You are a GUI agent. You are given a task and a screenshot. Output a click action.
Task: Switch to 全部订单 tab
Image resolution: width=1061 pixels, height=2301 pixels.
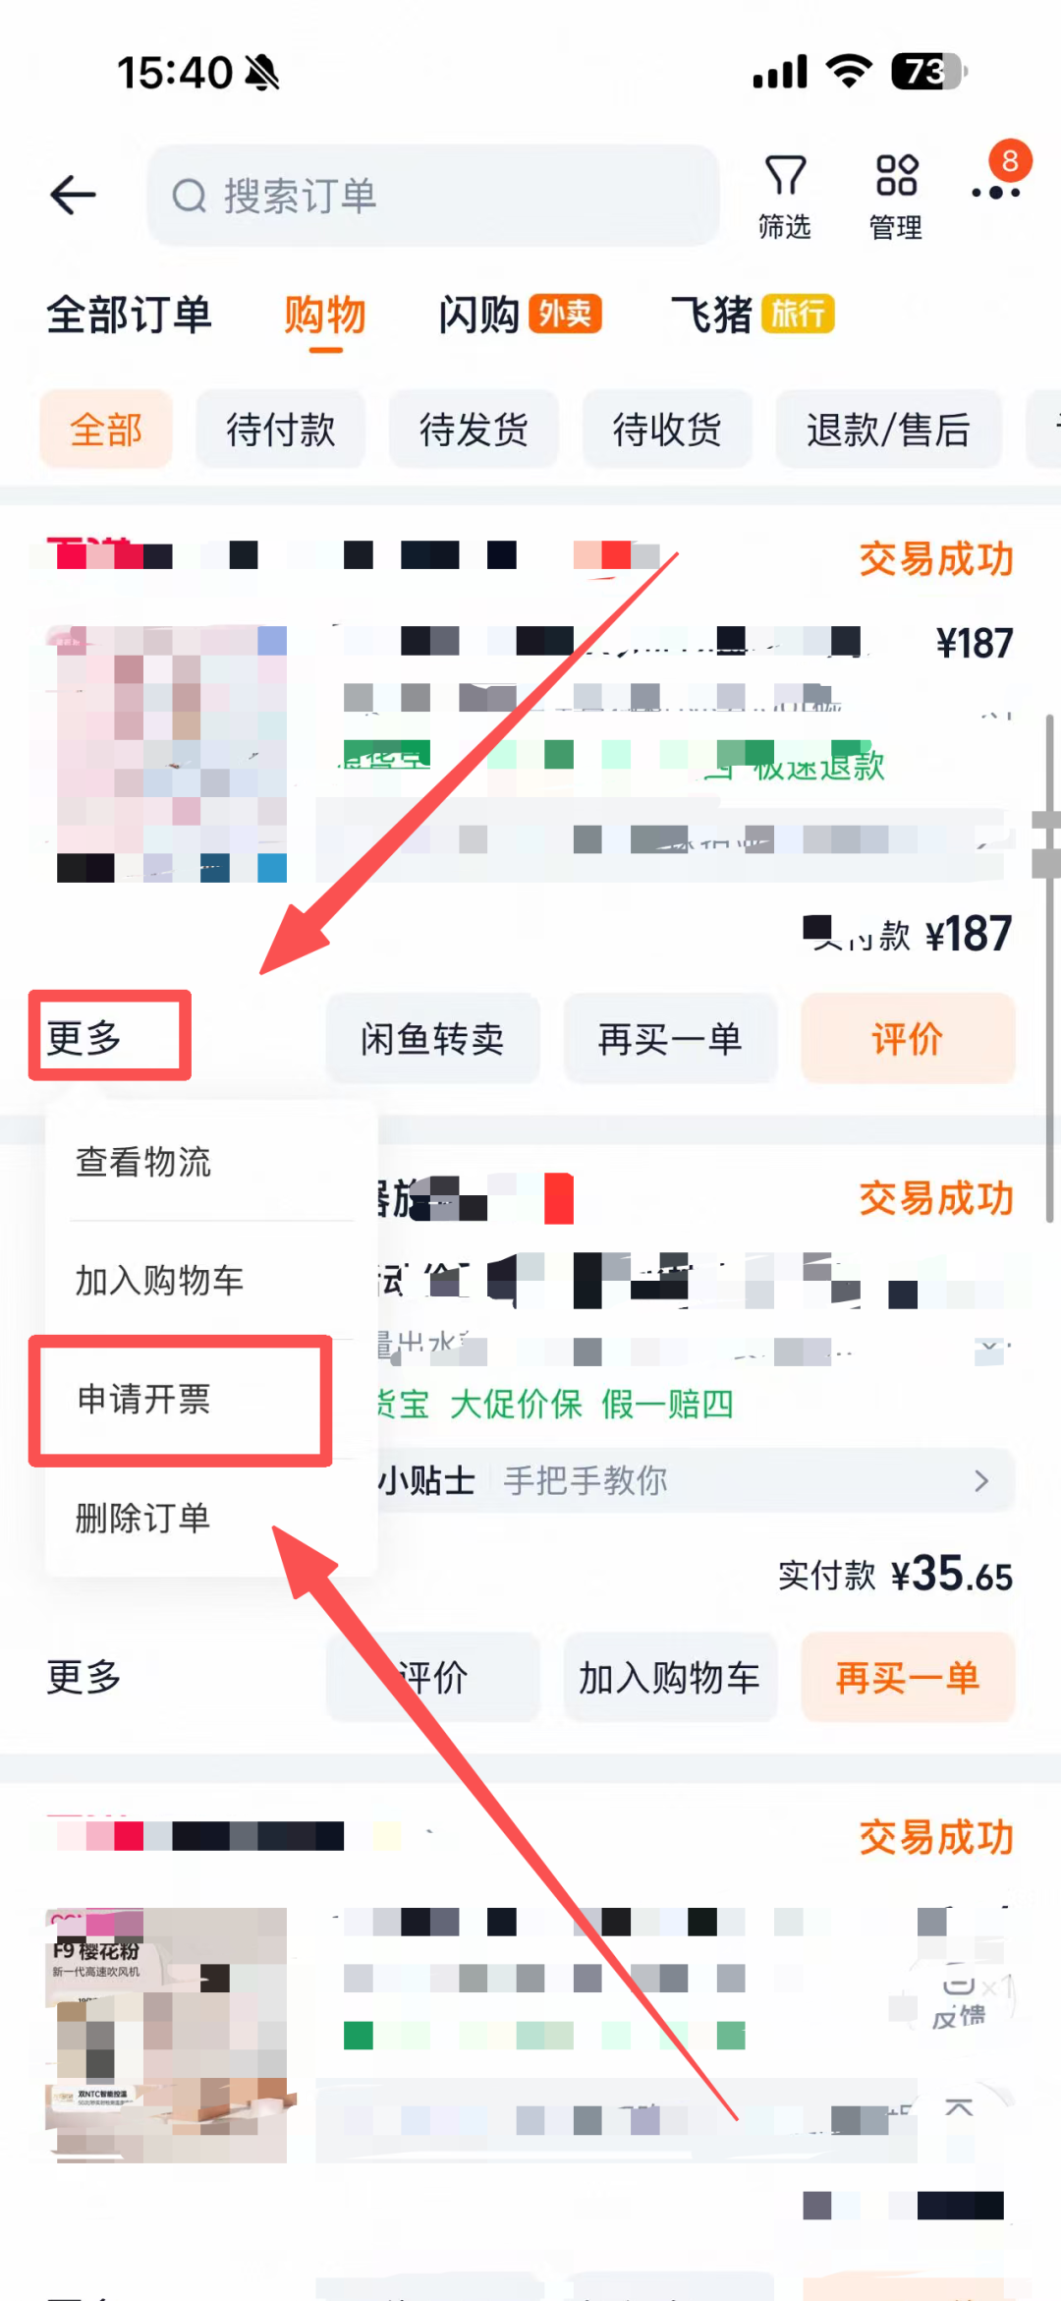(x=129, y=316)
